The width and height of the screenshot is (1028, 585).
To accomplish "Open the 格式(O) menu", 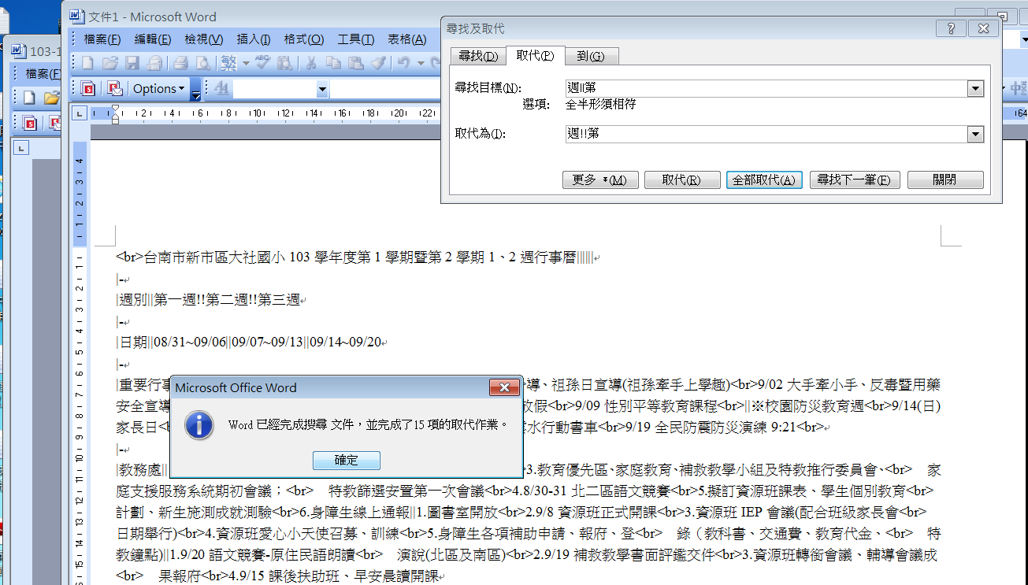I will pos(303,39).
